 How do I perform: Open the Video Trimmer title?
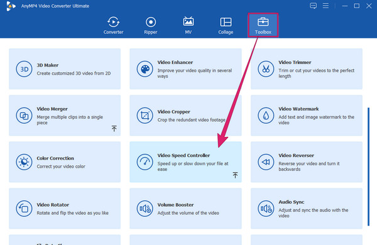[x=295, y=62]
